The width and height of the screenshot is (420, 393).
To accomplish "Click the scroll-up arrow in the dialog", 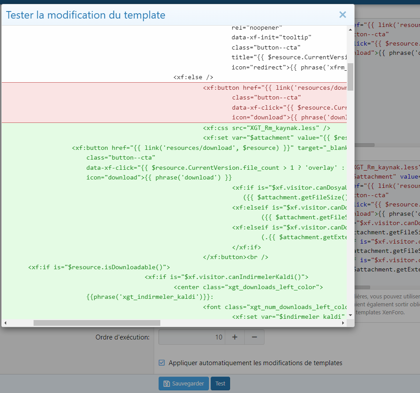I will point(350,30).
